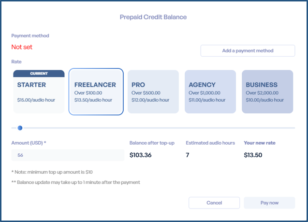Click the Prepaid Credit Balance dialog title
This screenshot has height=222, width=308.
pyautogui.click(x=153, y=17)
